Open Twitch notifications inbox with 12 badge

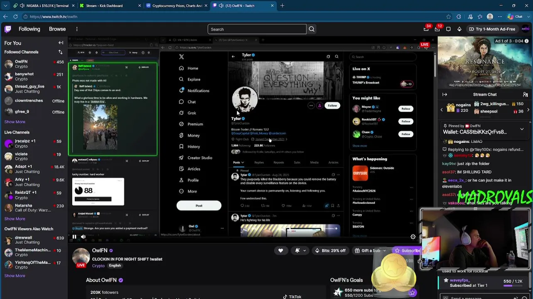click(x=437, y=29)
